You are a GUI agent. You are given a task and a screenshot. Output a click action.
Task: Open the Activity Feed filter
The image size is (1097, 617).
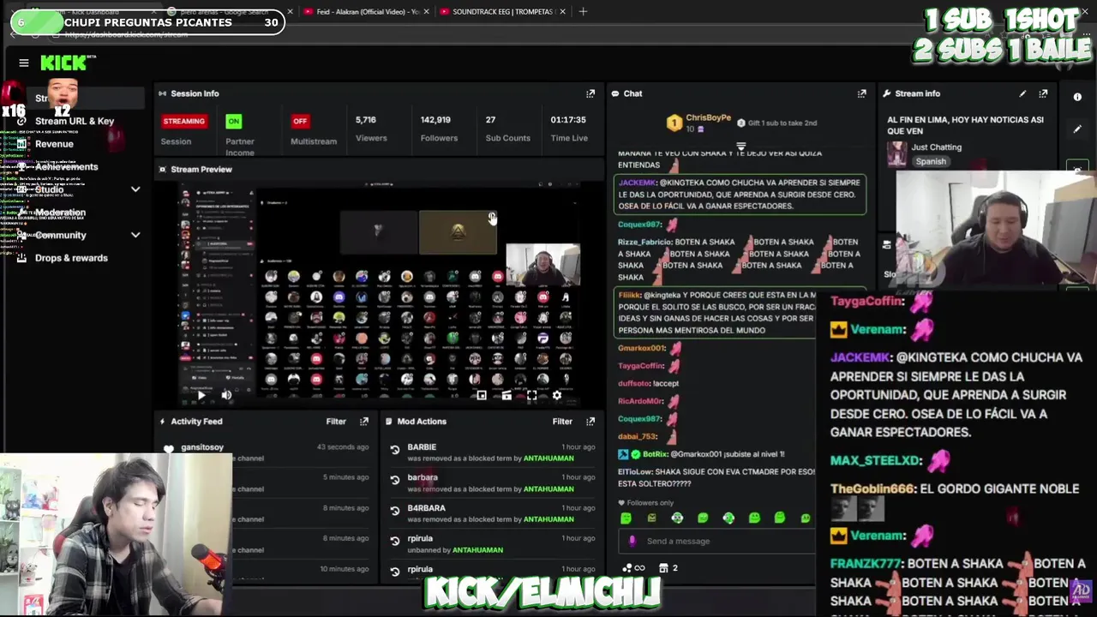pos(336,422)
